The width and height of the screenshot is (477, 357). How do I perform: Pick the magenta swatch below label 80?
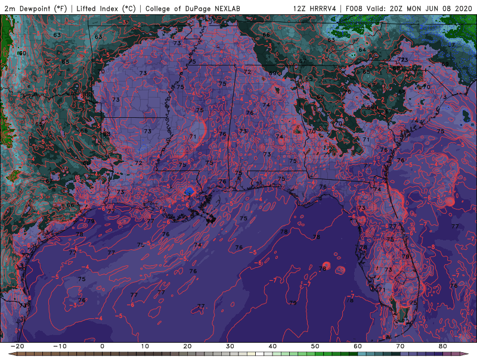(x=447, y=354)
